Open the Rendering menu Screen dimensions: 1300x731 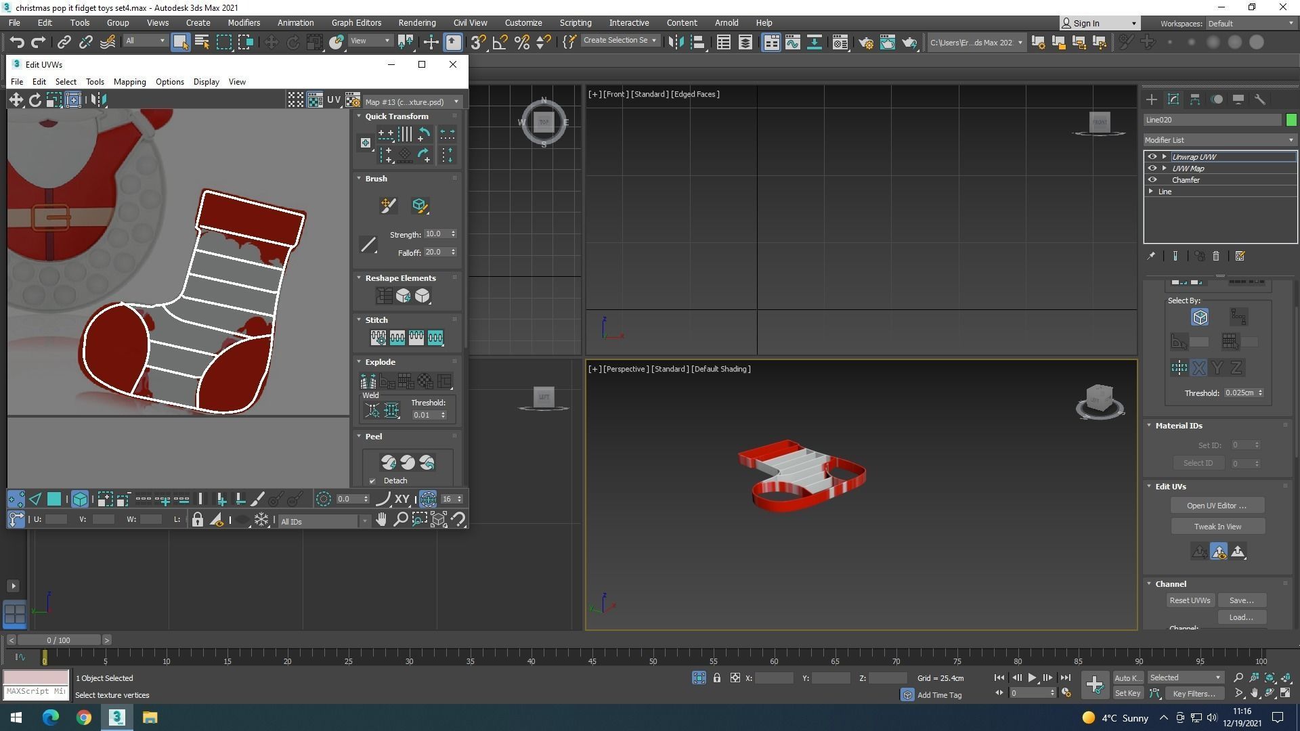pos(416,22)
